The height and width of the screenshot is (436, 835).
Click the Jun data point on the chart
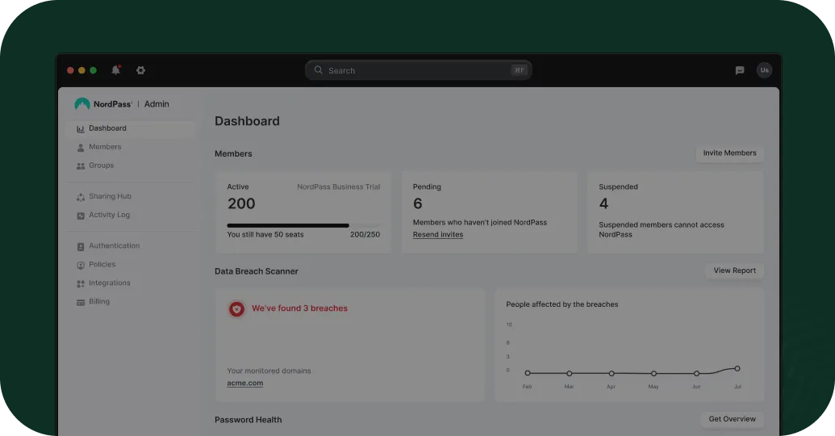[696, 373]
